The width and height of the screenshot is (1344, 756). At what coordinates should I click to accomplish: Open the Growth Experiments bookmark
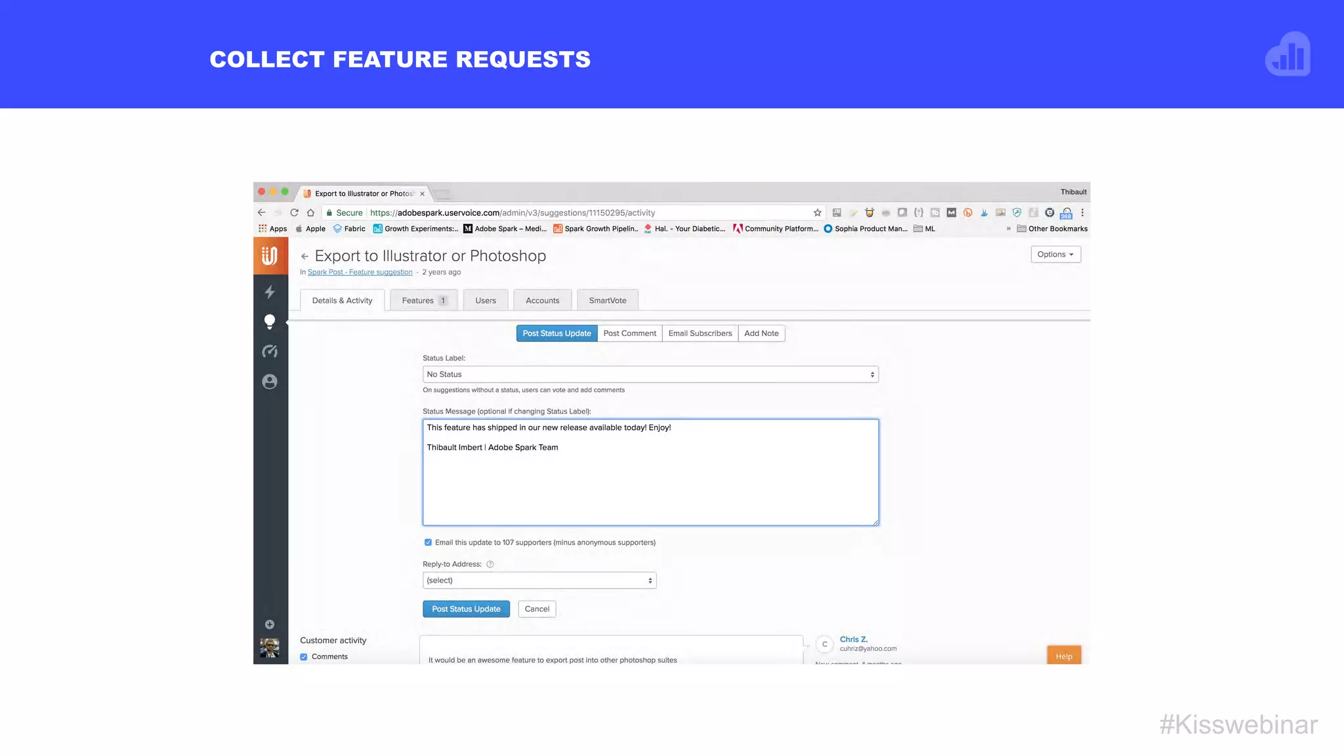[x=415, y=229]
